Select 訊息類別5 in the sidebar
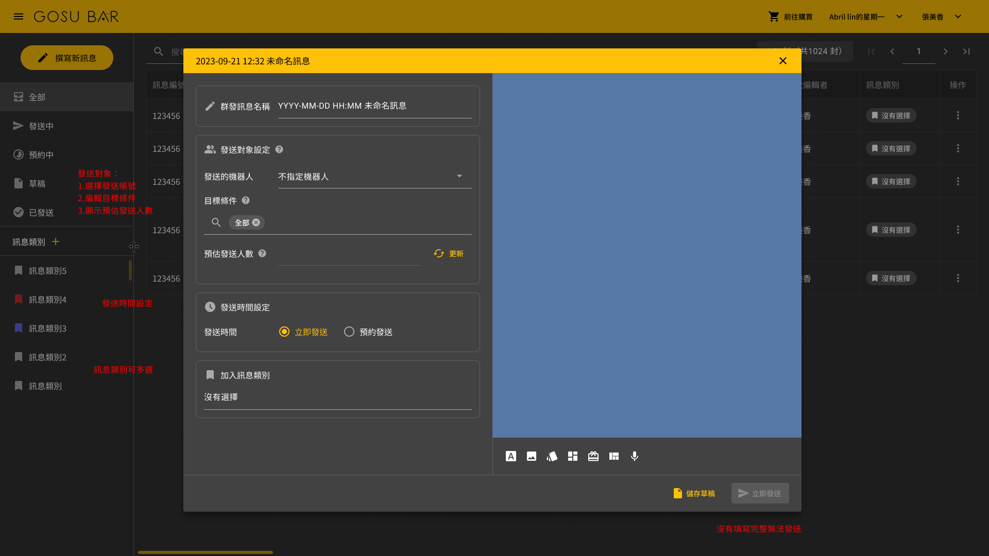The height and width of the screenshot is (556, 989). [67, 270]
